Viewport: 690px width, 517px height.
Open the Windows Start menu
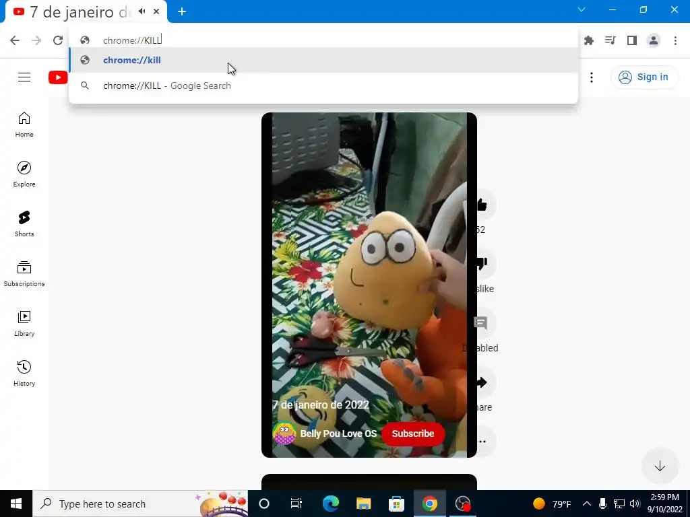click(16, 504)
